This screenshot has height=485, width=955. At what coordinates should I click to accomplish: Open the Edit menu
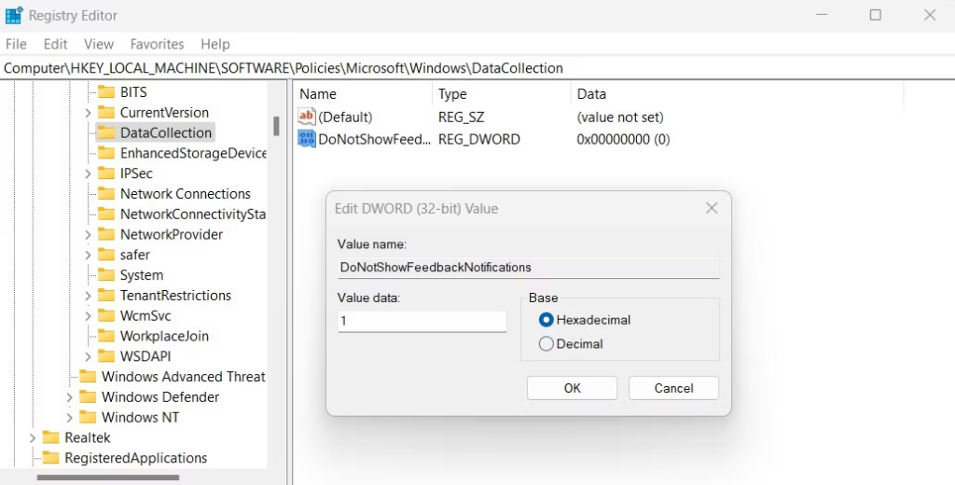pyautogui.click(x=55, y=44)
